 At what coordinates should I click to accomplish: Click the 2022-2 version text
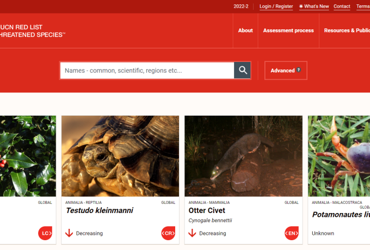tap(241, 7)
